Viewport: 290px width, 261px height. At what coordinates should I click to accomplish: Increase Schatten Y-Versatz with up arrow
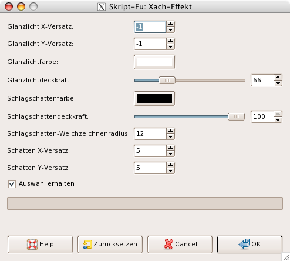(x=170, y=165)
